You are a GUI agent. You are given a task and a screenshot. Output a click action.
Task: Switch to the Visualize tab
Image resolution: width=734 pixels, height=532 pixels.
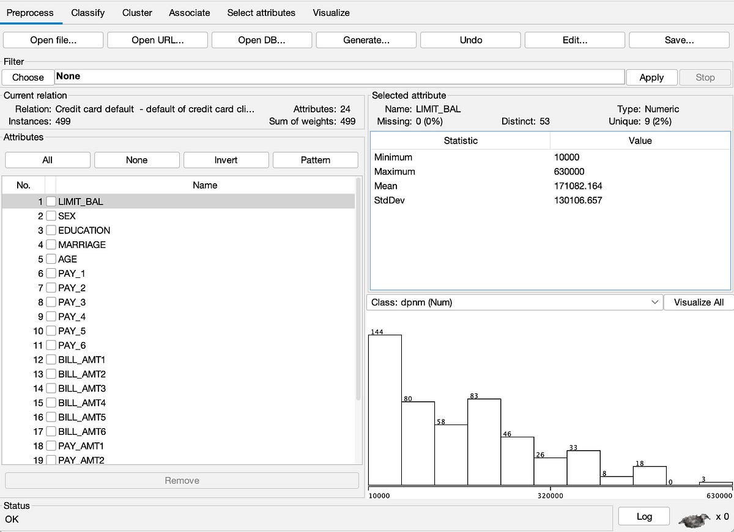coord(330,12)
